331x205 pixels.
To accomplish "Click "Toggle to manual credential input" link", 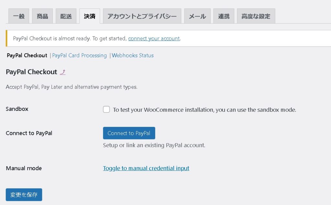I will (x=146, y=168).
